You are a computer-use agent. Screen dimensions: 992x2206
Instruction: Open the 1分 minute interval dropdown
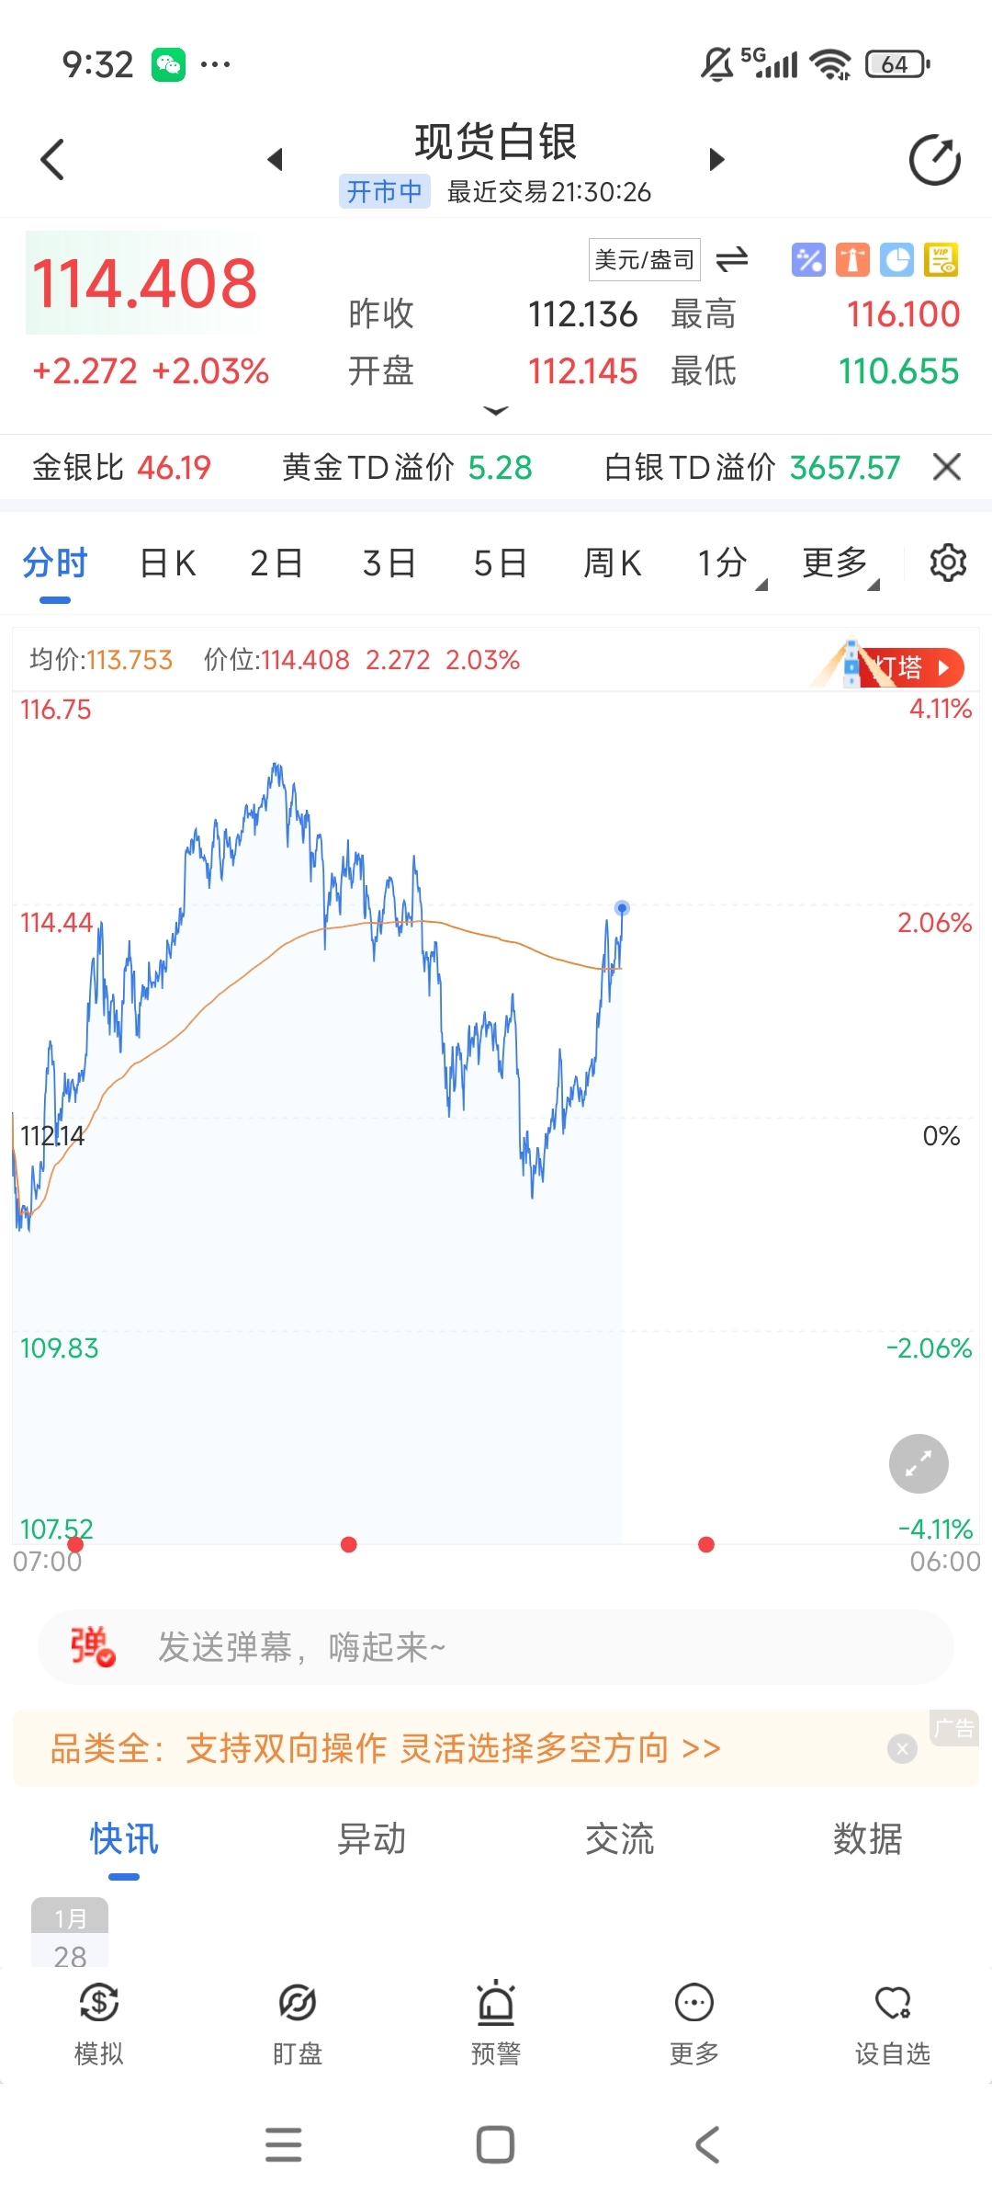pyautogui.click(x=730, y=563)
